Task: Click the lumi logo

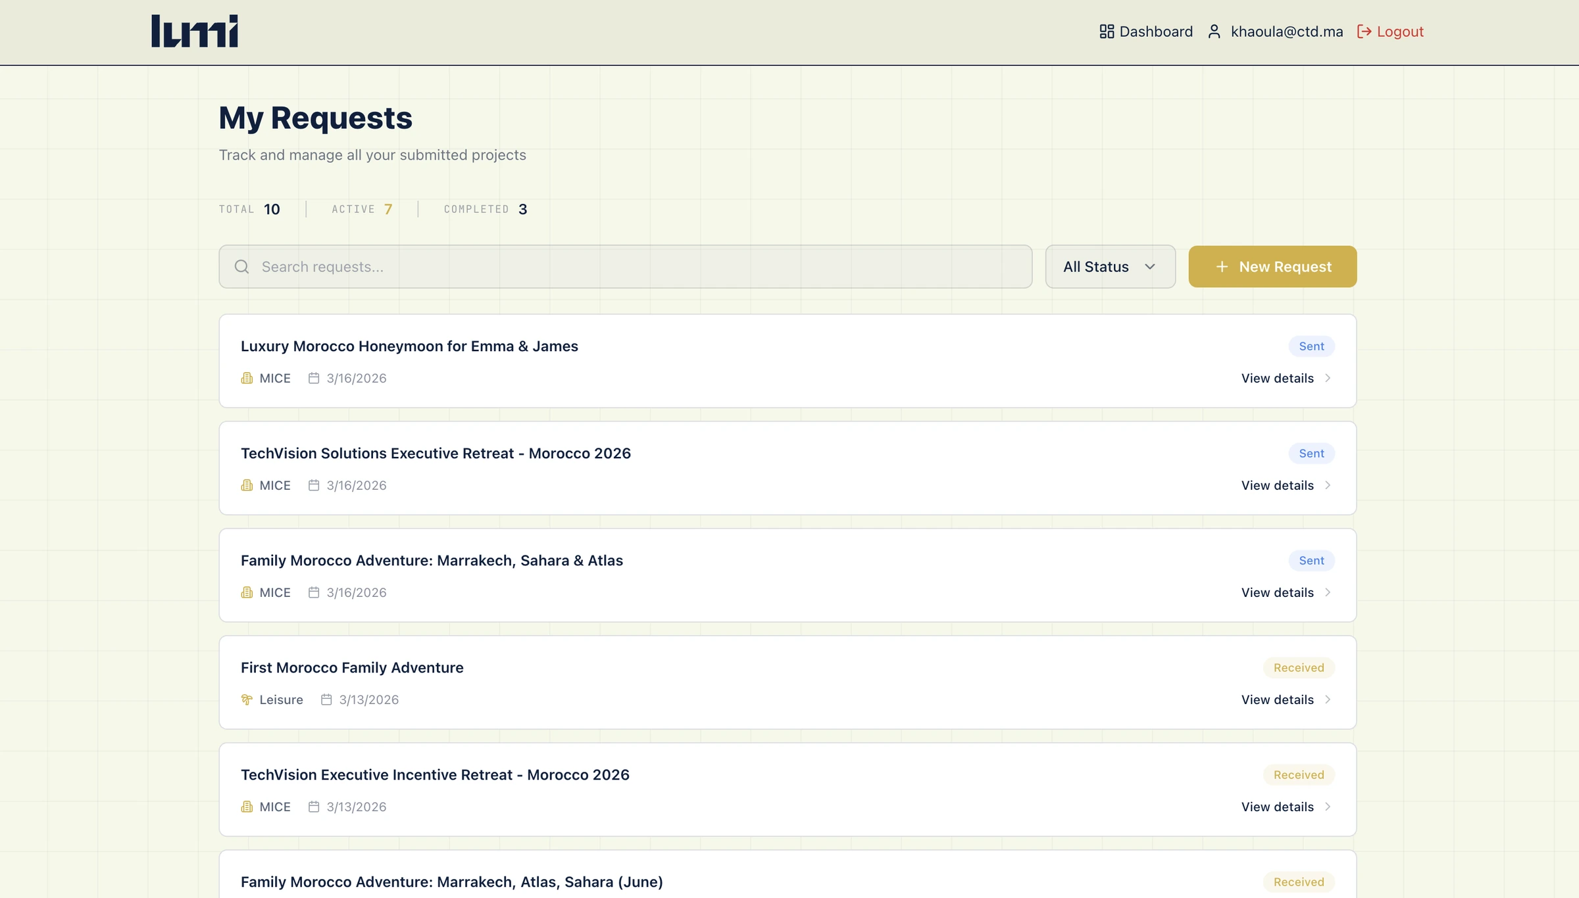Action: point(195,31)
